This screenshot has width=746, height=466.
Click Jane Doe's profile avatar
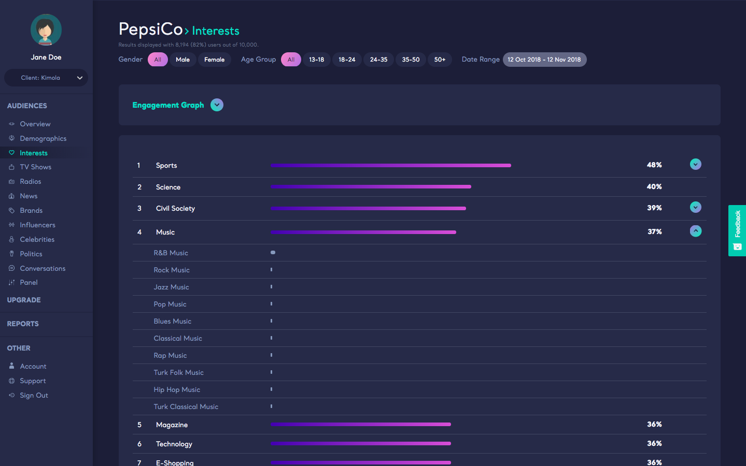pyautogui.click(x=46, y=30)
